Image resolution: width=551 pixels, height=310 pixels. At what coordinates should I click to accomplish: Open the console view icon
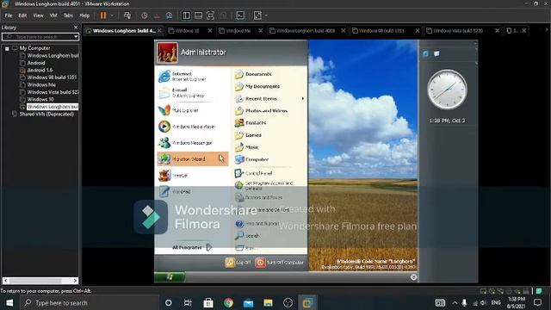tap(240, 15)
